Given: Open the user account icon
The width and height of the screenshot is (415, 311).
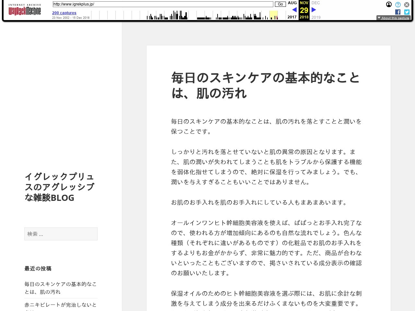Looking at the screenshot, I should tap(389, 5).
